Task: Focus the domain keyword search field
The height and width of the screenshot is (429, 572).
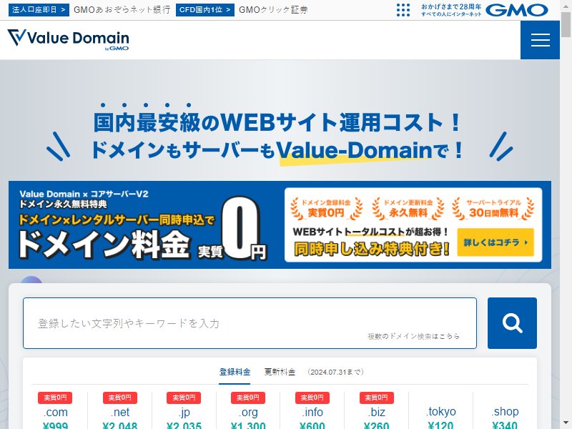Action: 250,323
